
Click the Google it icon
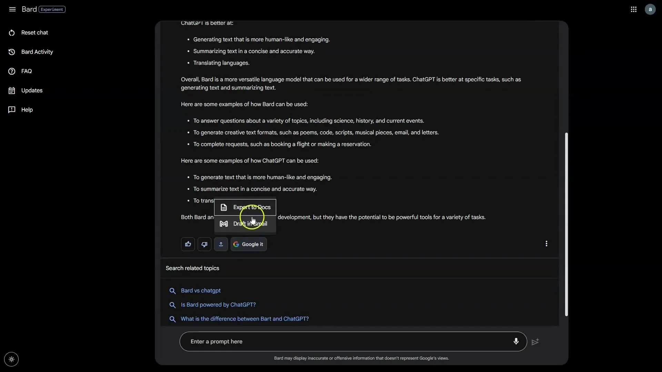coord(248,244)
